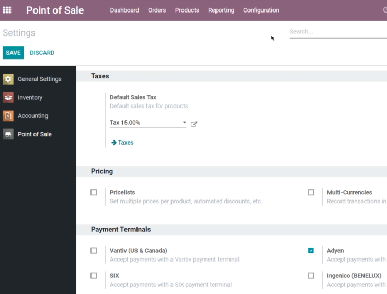The height and width of the screenshot is (294, 387).
Task: Click the General Settings gear icon
Action: click(x=8, y=79)
